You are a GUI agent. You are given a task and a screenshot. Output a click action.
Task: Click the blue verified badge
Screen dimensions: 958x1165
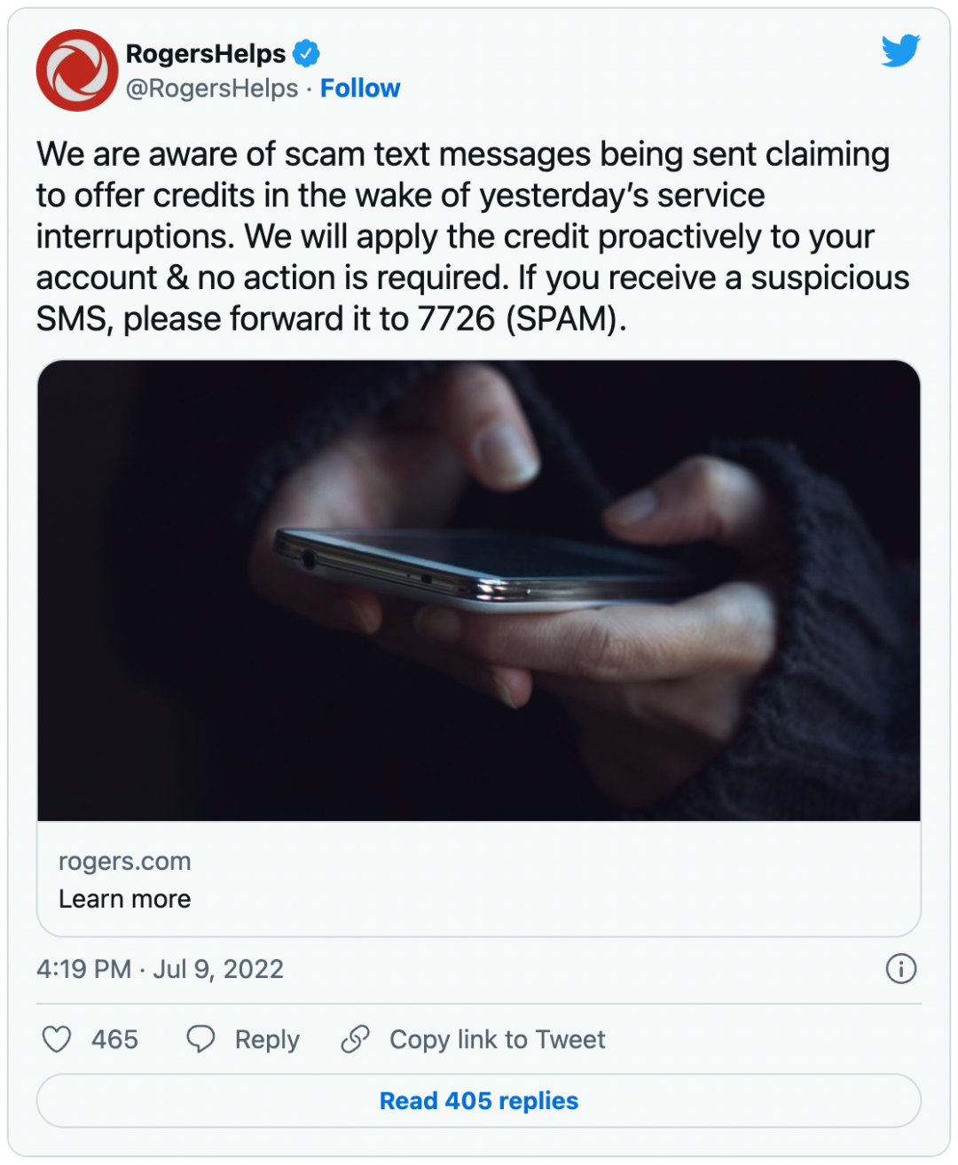[306, 53]
